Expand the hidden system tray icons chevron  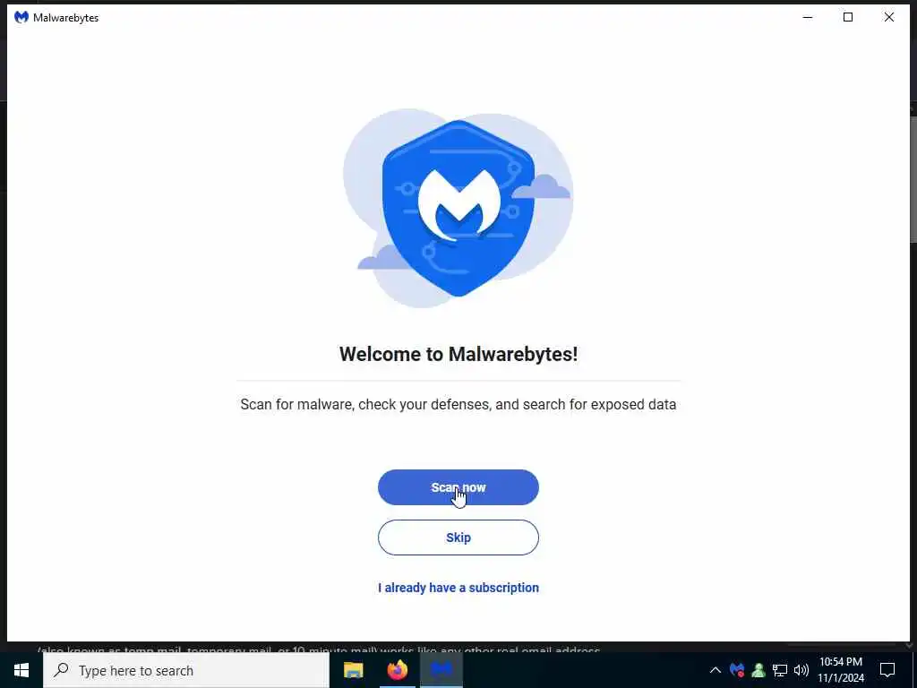point(716,670)
